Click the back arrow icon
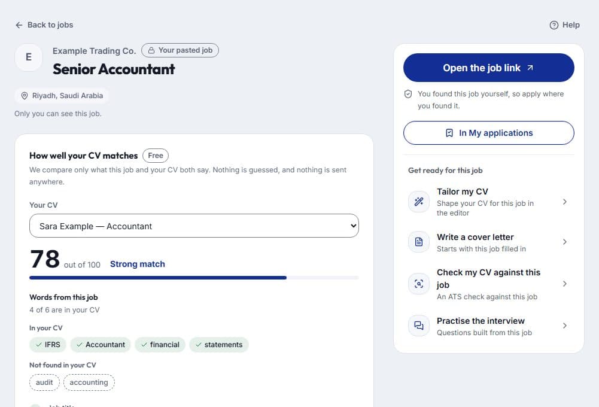 pos(19,25)
